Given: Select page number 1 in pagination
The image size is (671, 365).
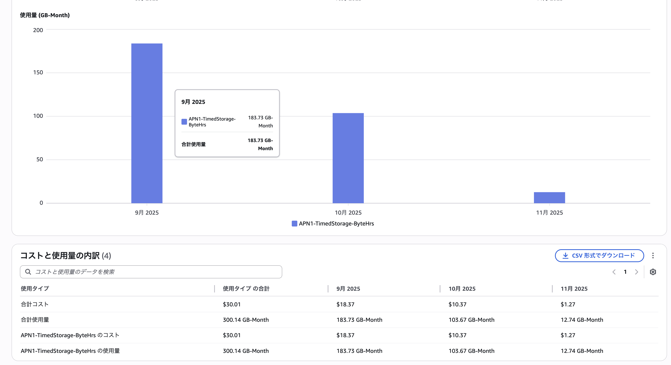Looking at the screenshot, I should (625, 272).
